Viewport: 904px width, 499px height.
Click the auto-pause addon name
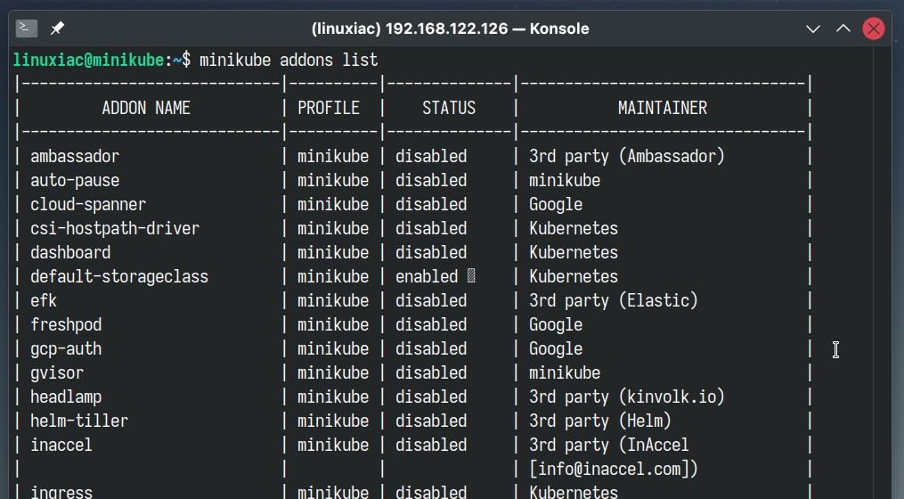(75, 181)
